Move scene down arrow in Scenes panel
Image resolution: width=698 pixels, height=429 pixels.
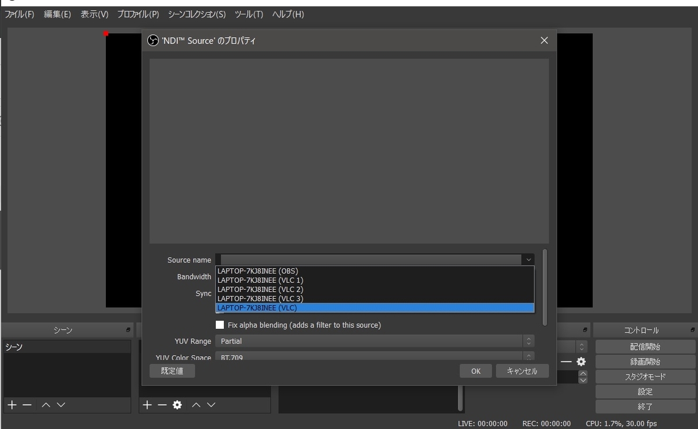(61, 405)
